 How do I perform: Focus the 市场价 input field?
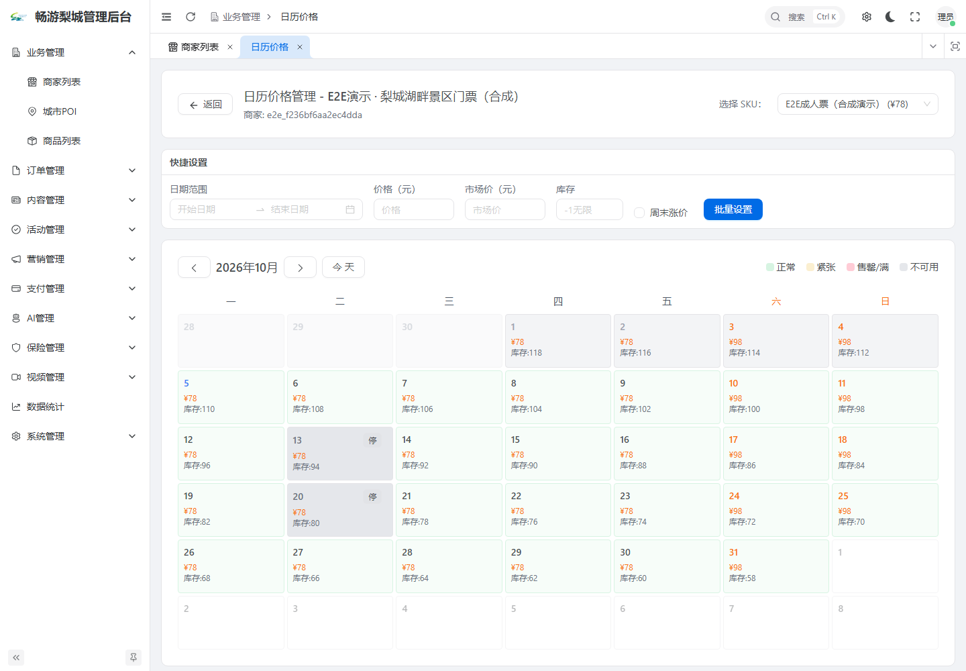(x=505, y=209)
